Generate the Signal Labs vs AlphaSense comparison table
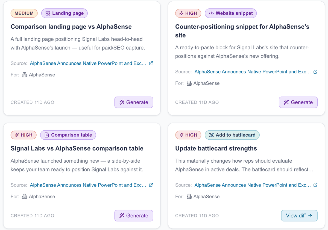 click(x=134, y=216)
